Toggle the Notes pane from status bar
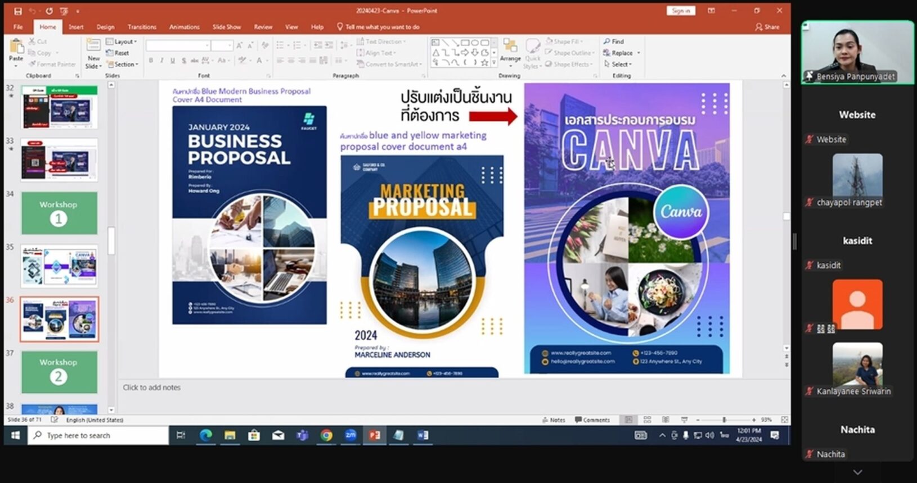917x483 pixels. tap(554, 420)
